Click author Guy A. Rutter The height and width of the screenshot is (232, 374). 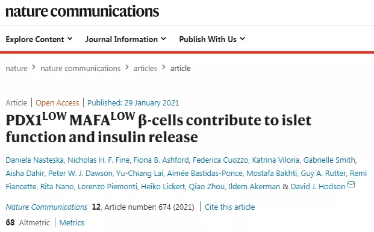(323, 174)
